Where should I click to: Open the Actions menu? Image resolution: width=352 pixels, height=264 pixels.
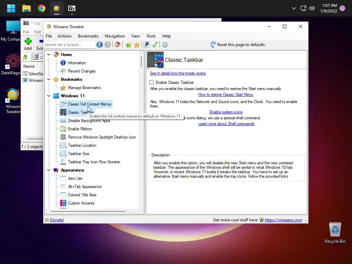[65, 36]
